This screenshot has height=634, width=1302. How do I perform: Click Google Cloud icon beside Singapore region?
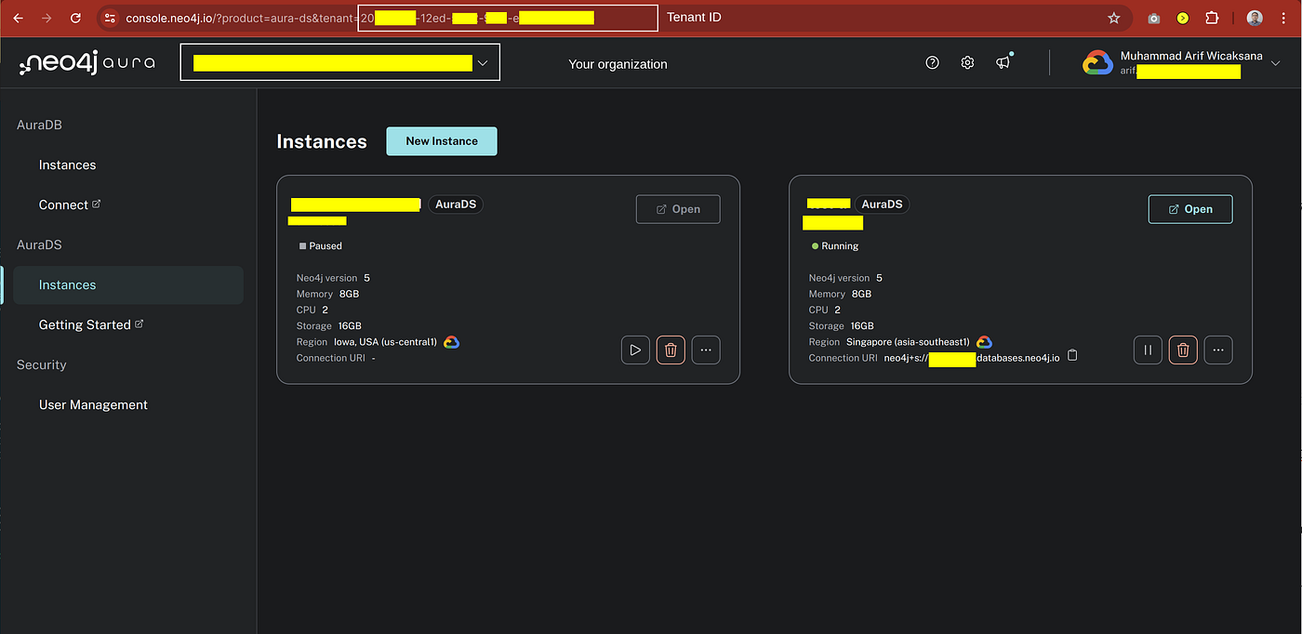984,342
